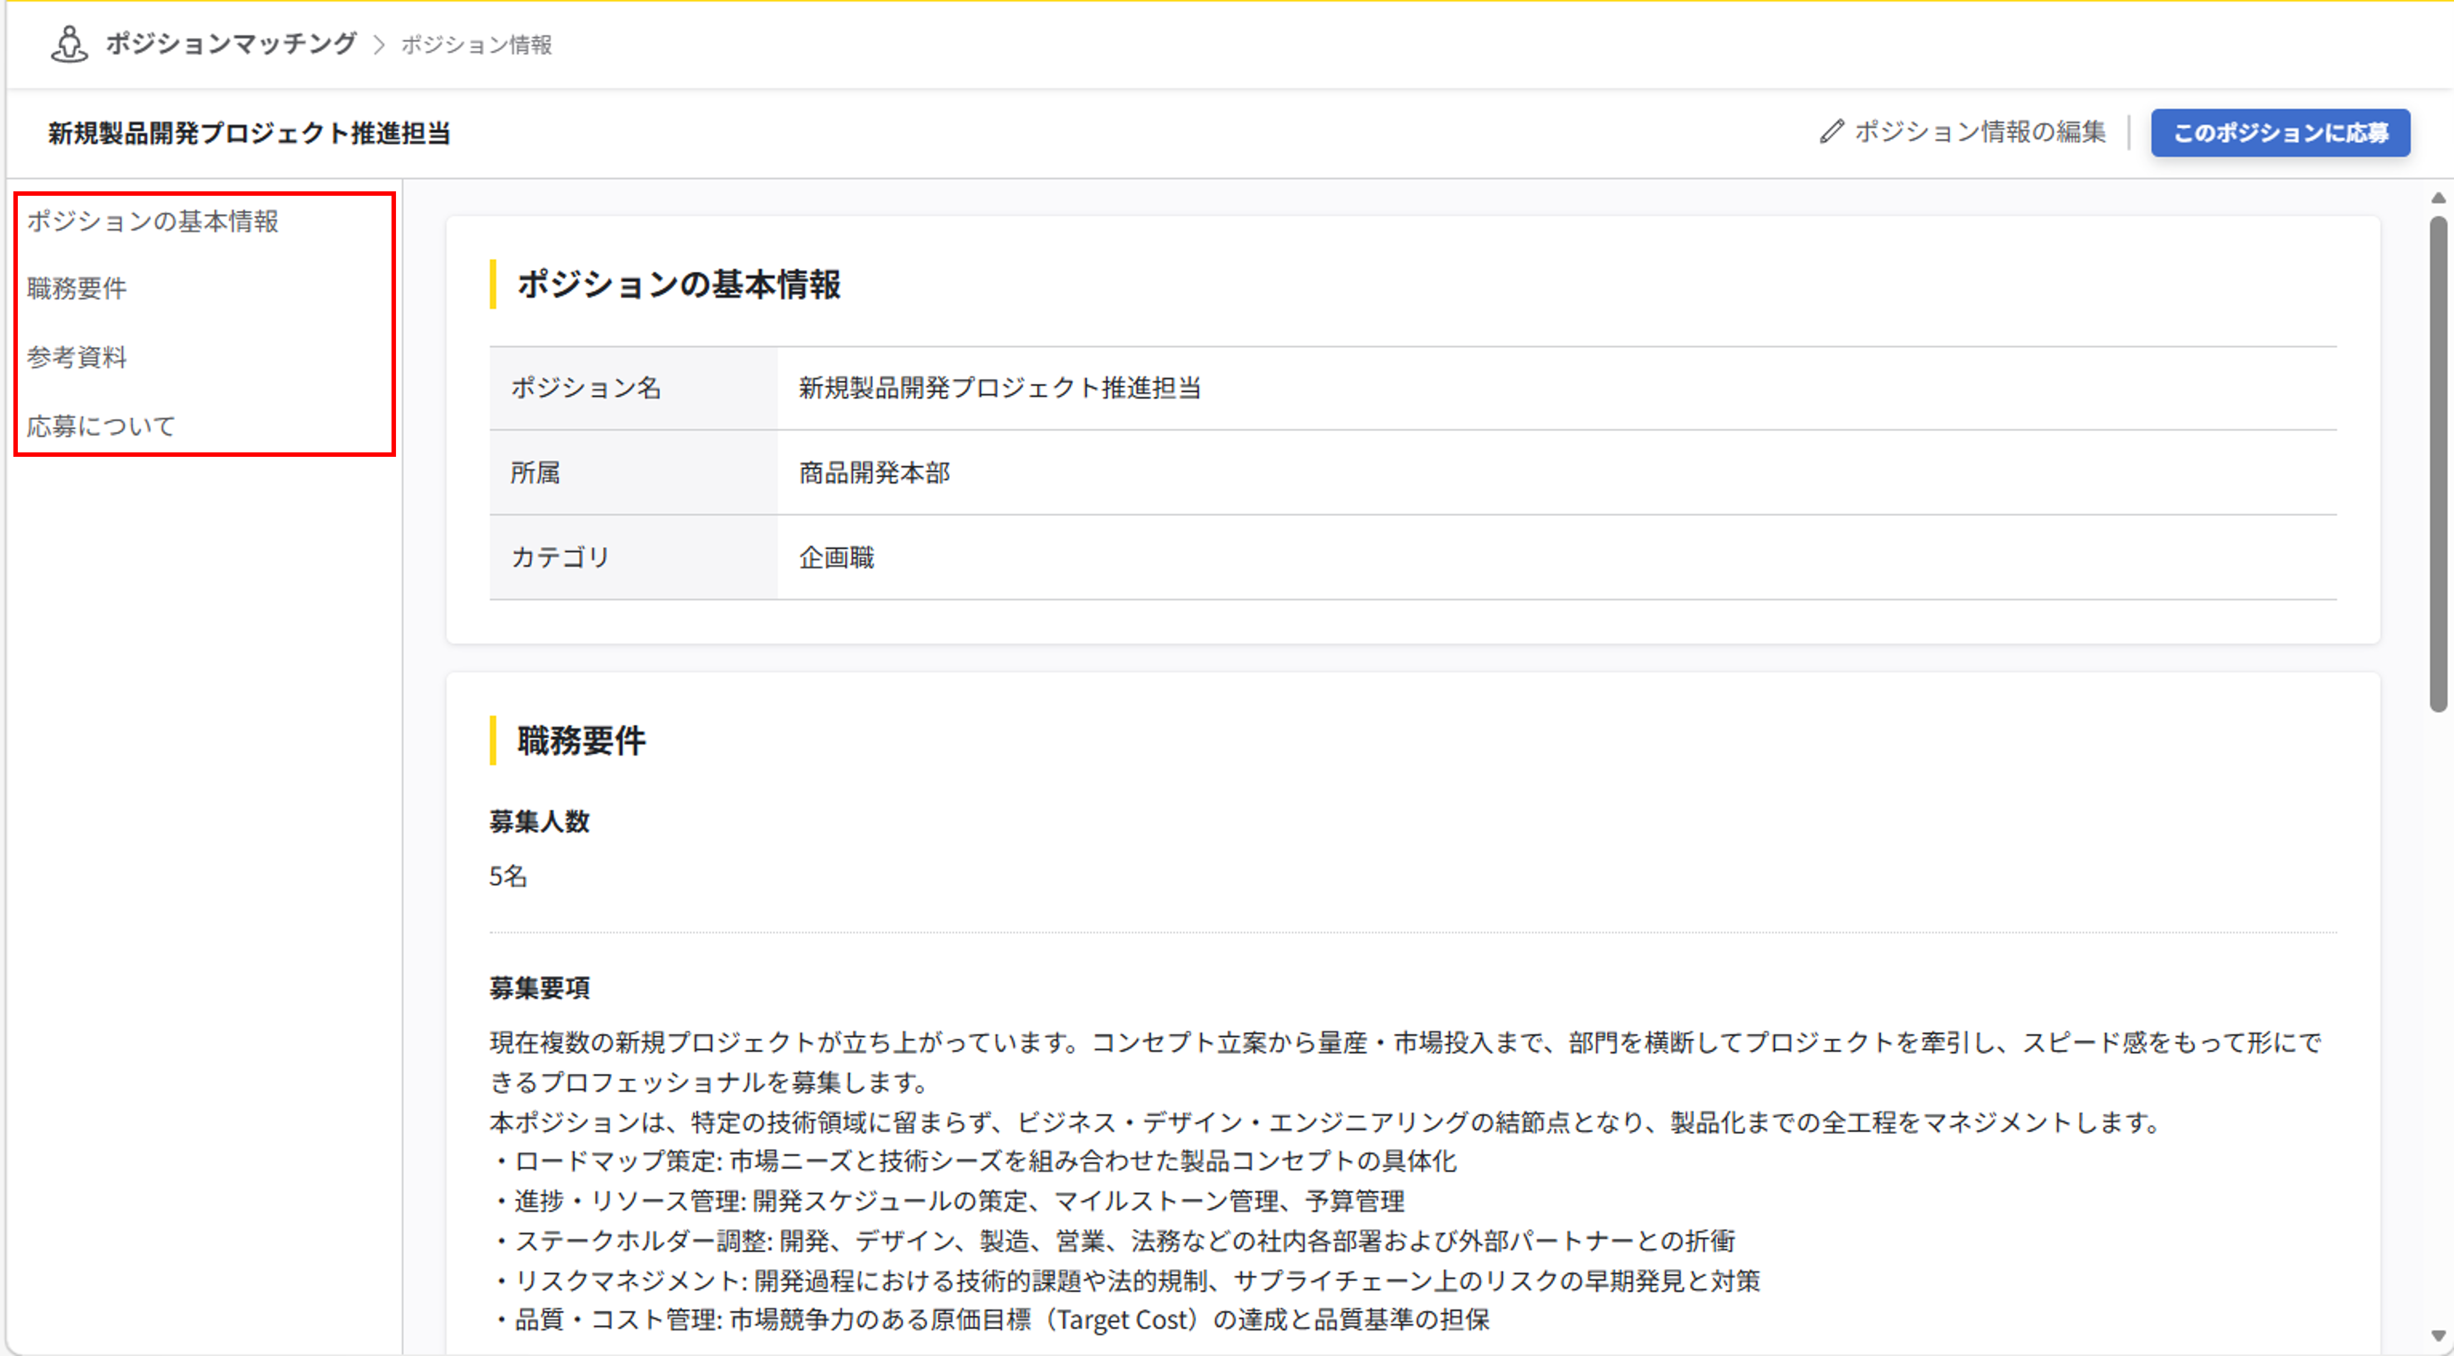The image size is (2454, 1356).
Task: Click the 企画職 value
Action: pos(837,557)
